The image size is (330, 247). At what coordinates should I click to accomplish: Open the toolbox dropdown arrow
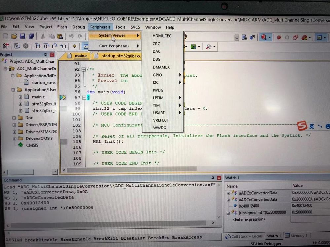click(x=214, y=47)
